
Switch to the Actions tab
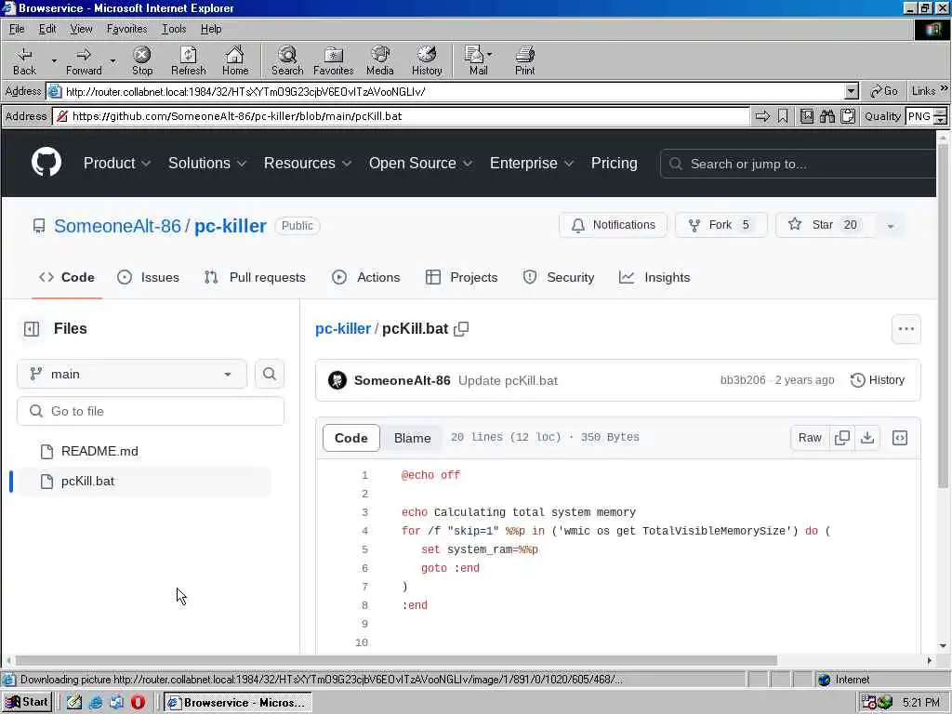(x=366, y=277)
